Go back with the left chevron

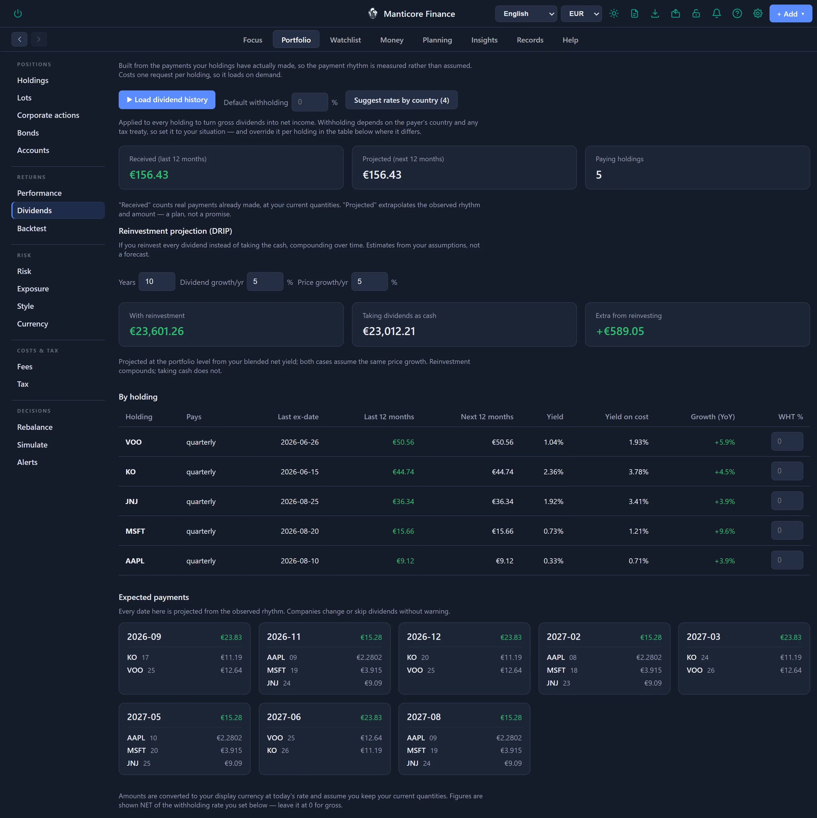[x=19, y=39]
